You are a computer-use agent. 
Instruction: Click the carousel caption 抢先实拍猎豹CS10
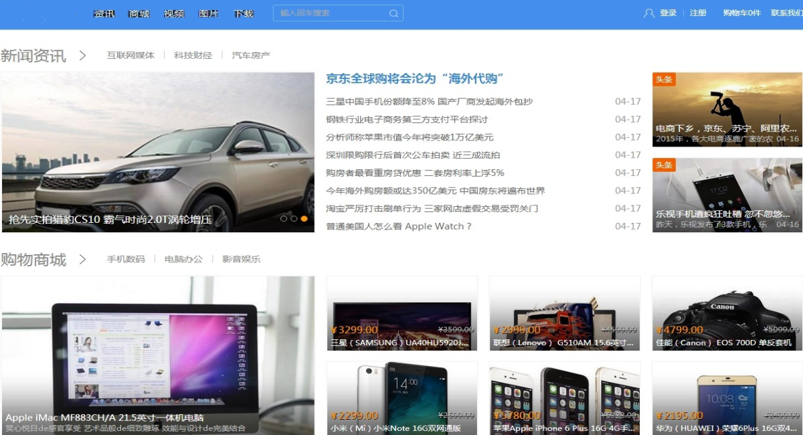[110, 220]
